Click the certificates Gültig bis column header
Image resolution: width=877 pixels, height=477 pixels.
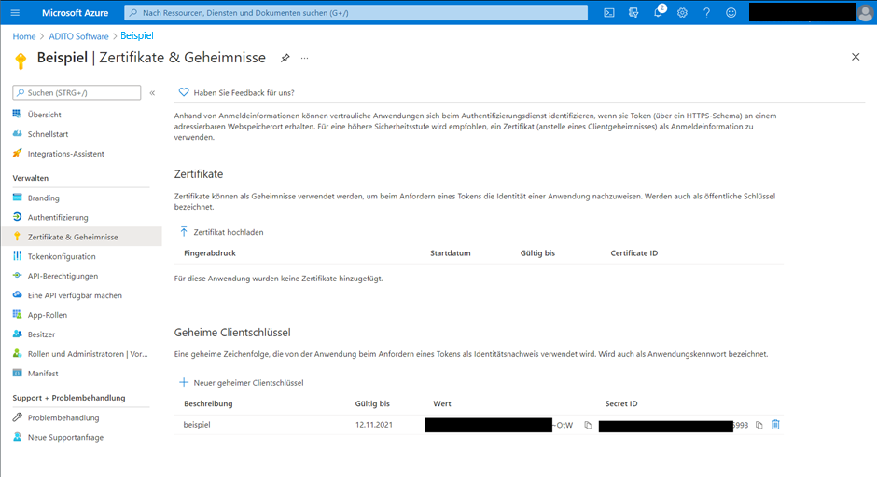tap(537, 253)
